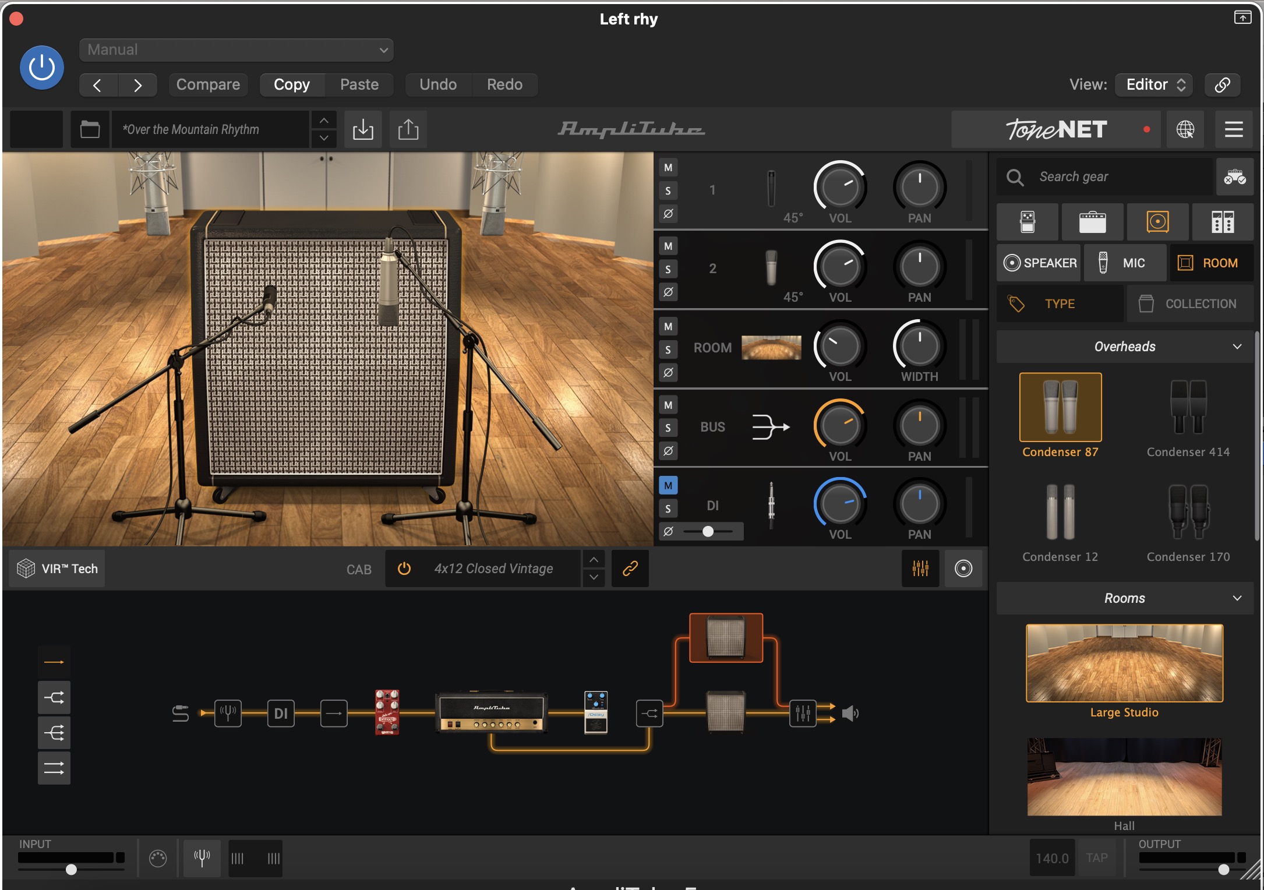Viewport: 1264px width, 890px height.
Task: Mute the ROOM channel
Action: pos(668,327)
